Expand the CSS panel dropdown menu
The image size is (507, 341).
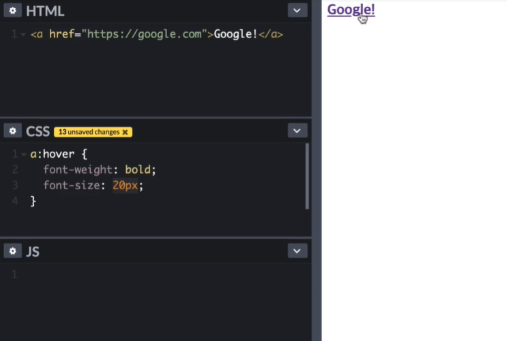point(297,131)
